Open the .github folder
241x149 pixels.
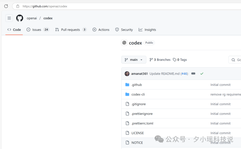tap(137, 85)
